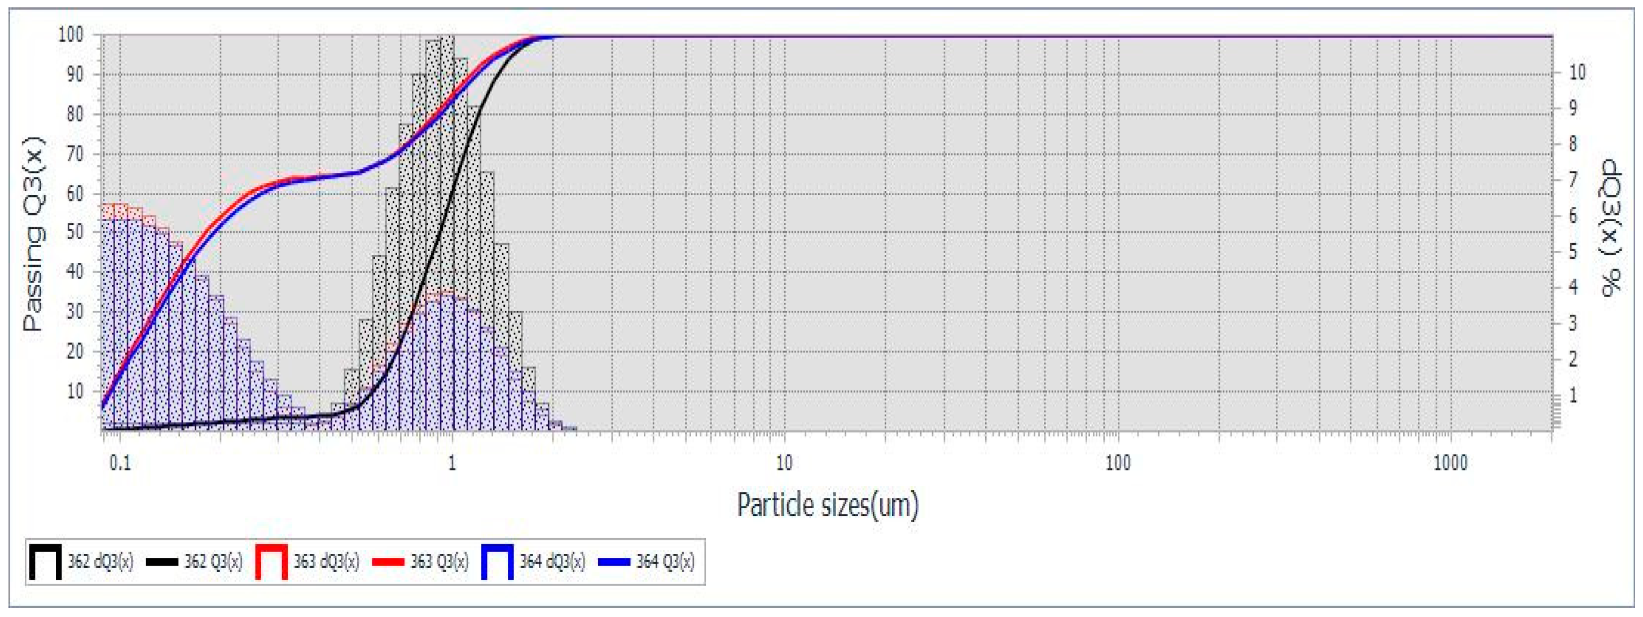Click the 0.1 tick label on x-axis

pyautogui.click(x=120, y=462)
